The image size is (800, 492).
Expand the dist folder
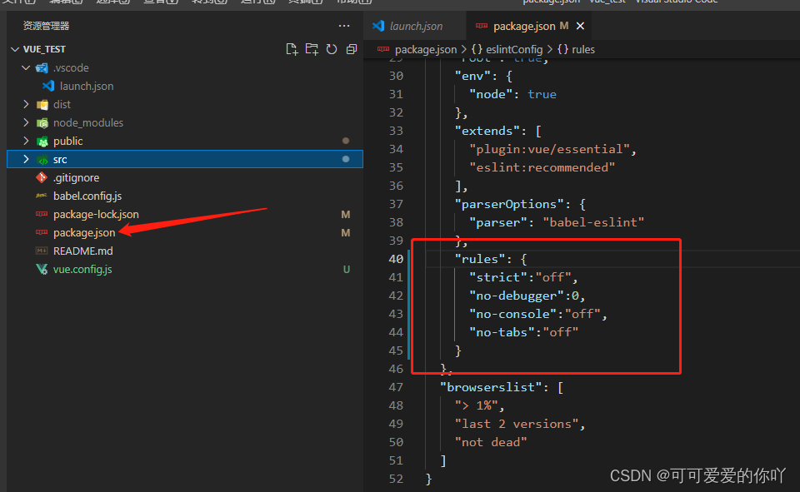click(26, 105)
